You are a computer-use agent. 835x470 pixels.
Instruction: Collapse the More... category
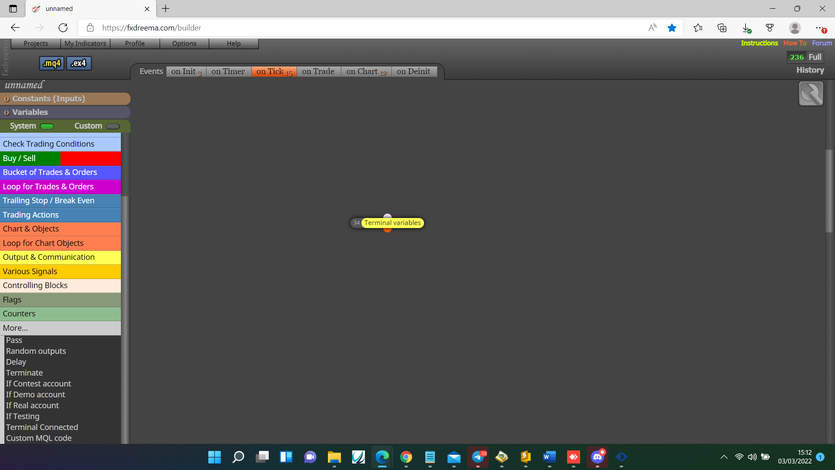[60, 328]
